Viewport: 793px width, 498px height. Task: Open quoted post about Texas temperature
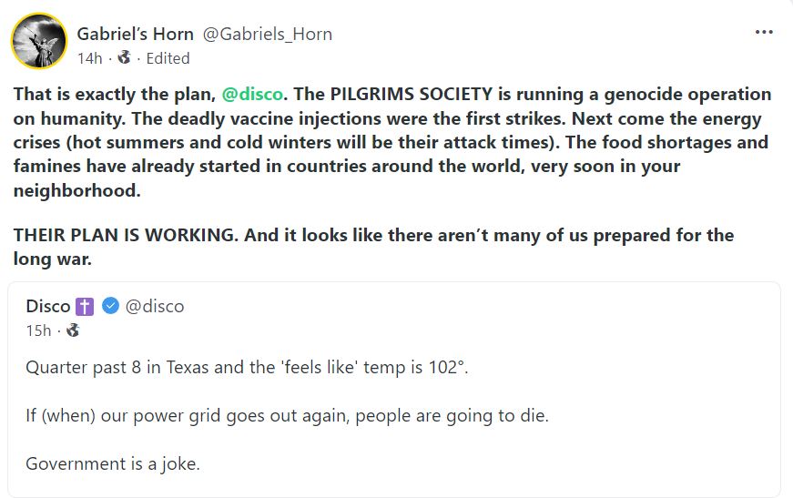[394, 390]
